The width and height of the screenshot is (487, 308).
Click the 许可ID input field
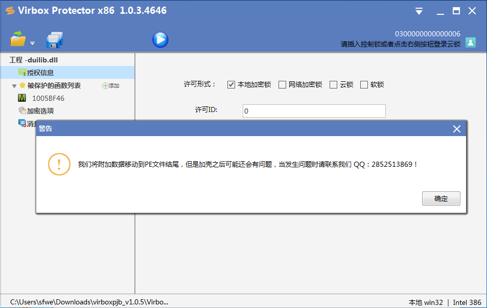[x=314, y=111]
